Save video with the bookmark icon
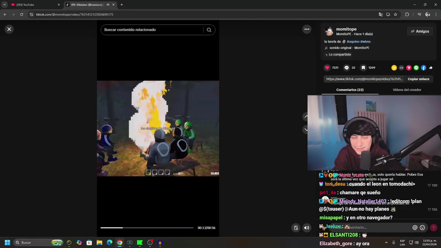The height and width of the screenshot is (248, 441). tap(363, 68)
